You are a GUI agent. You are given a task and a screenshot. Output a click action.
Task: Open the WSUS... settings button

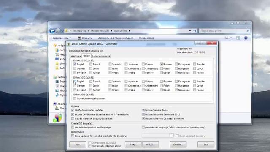[x=150, y=144]
